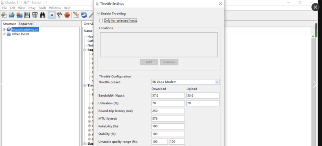Click the globe icon beside https://csdnimg.cn
This screenshot has height=146, width=322.
(x=9, y=29)
